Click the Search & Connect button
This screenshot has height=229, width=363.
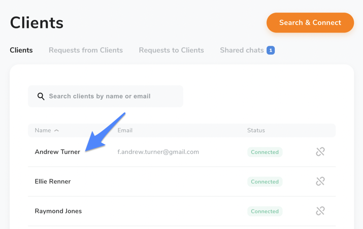(x=310, y=23)
